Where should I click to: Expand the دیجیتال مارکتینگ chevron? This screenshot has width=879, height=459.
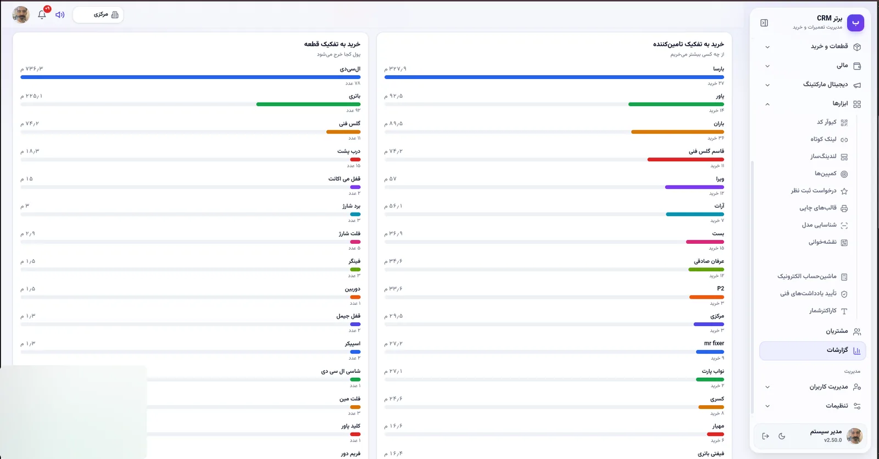(x=767, y=85)
